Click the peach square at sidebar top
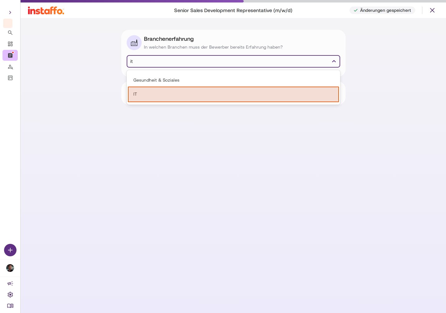The image size is (446, 313). tap(8, 23)
